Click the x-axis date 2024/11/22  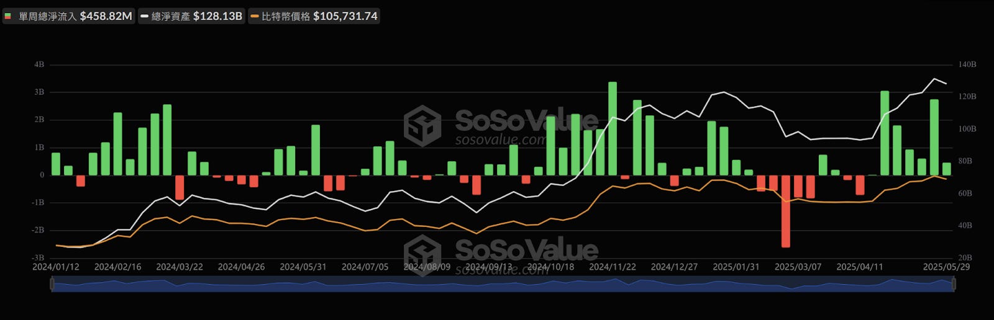[x=613, y=267]
